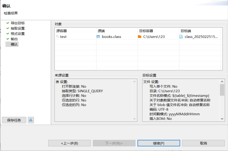This screenshot has height=151, width=228.
Task: Click the books.class table icon
Action: [x=98, y=37]
